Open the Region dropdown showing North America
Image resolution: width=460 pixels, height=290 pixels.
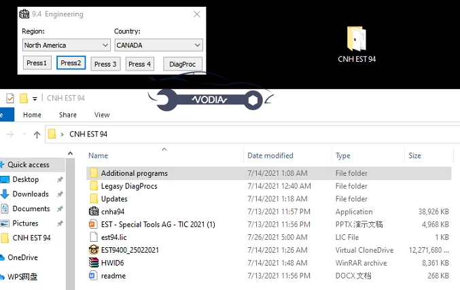pyautogui.click(x=67, y=45)
